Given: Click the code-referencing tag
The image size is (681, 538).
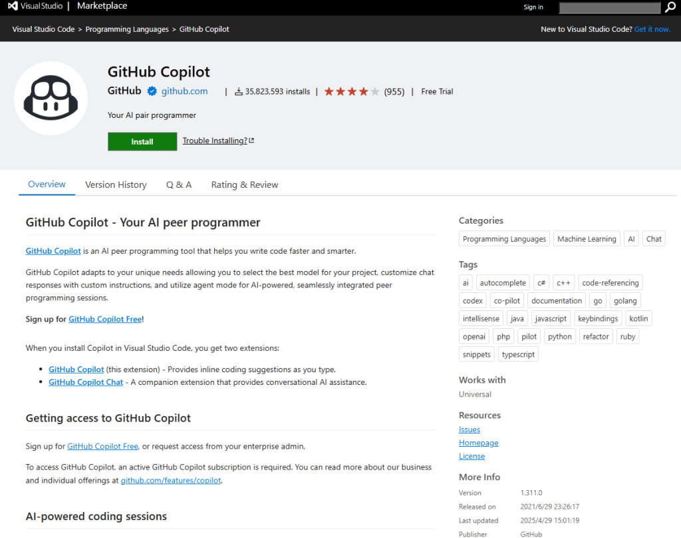Looking at the screenshot, I should pyautogui.click(x=611, y=283).
